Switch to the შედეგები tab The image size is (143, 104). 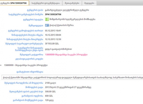click(x=89, y=3)
